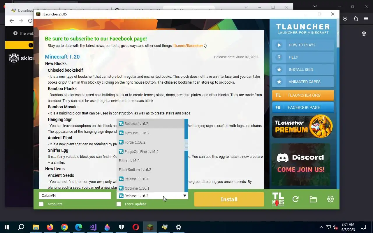Choose Release 1.16.2 from the list
The image size is (373, 233).
coord(151,124)
